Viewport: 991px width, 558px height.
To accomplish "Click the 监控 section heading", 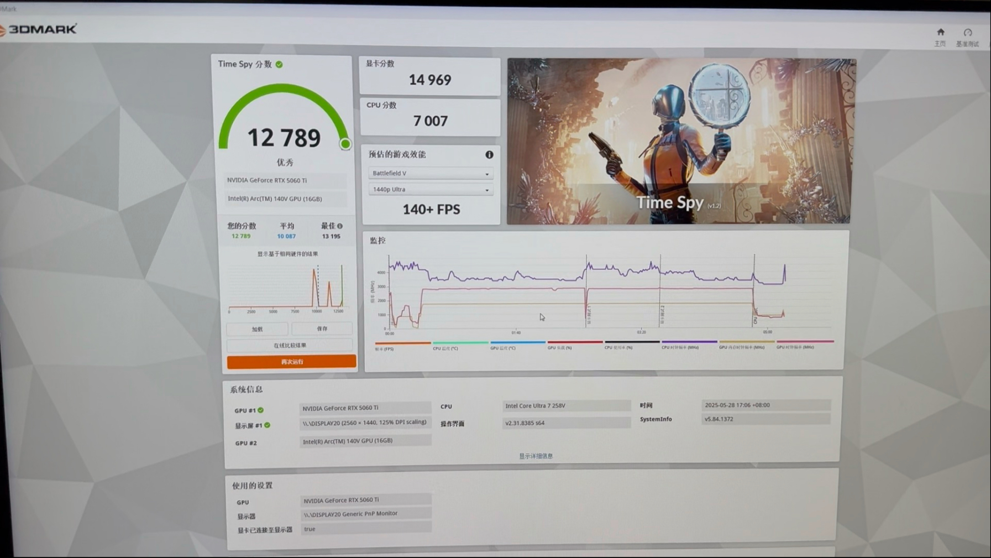I will pyautogui.click(x=377, y=241).
